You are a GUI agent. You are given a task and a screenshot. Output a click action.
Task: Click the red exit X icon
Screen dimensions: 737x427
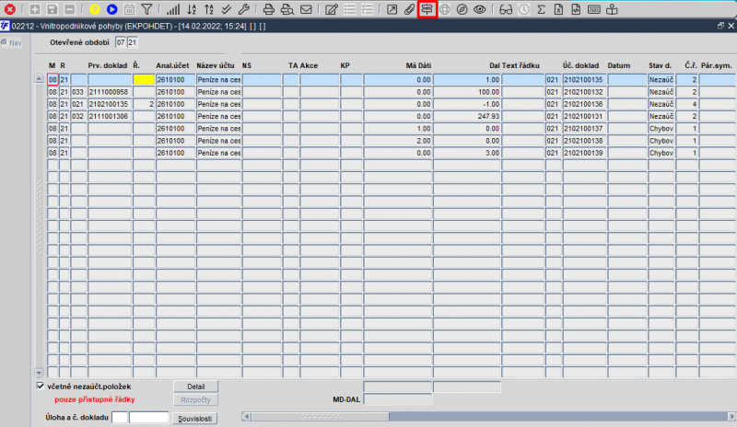coord(9,9)
